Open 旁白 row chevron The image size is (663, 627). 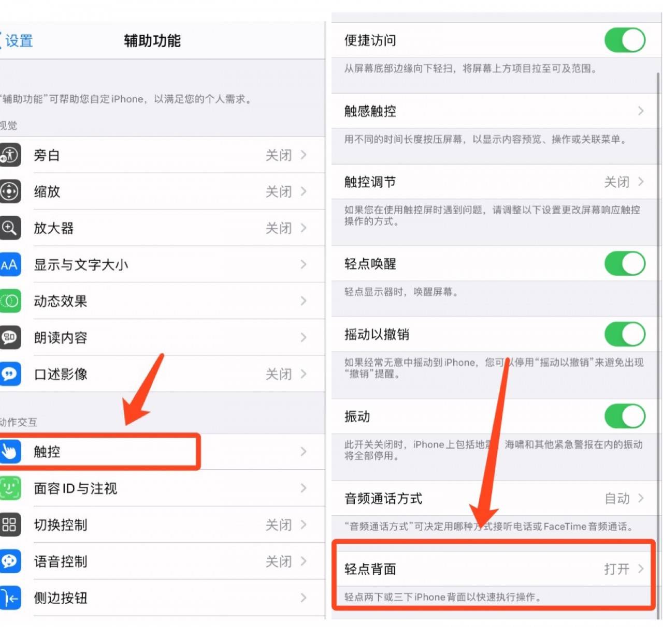[304, 155]
